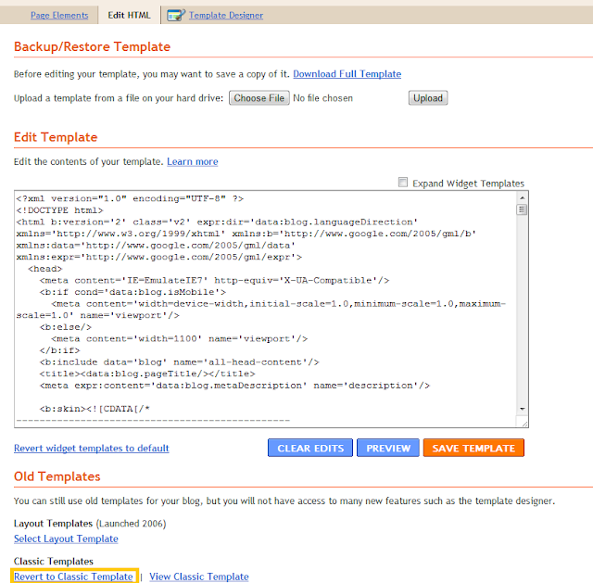Click the 'Edit Template' heading
Screen dimensions: 593x583
pos(56,137)
